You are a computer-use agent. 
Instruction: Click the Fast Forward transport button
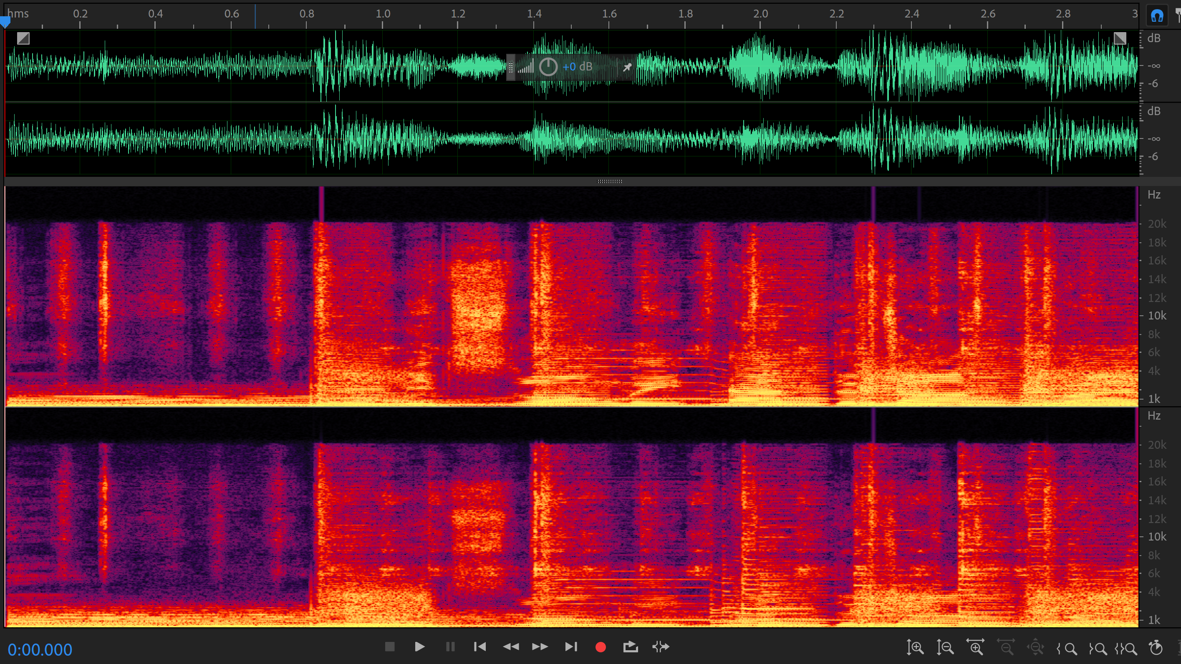coord(540,646)
